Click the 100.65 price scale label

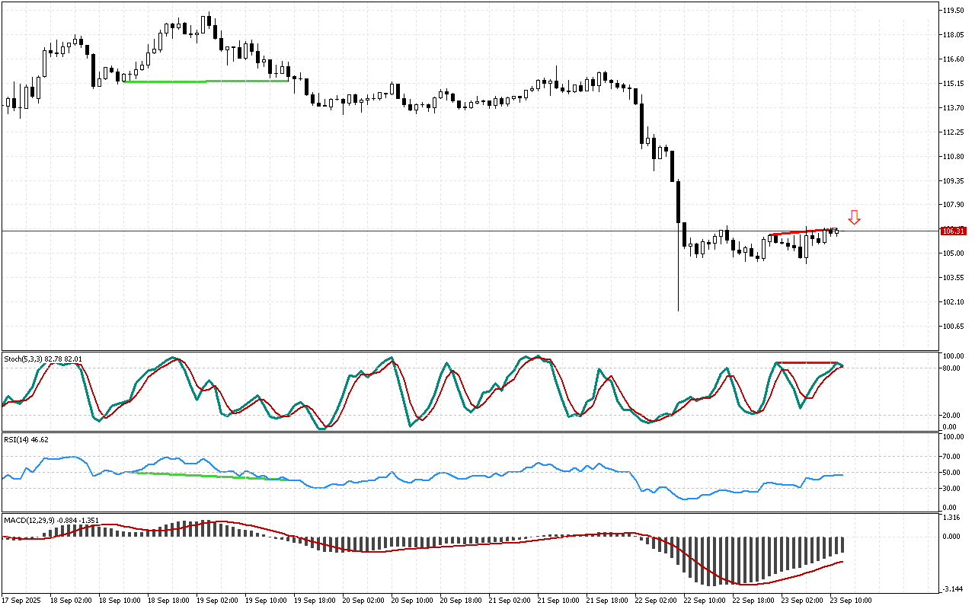[954, 327]
